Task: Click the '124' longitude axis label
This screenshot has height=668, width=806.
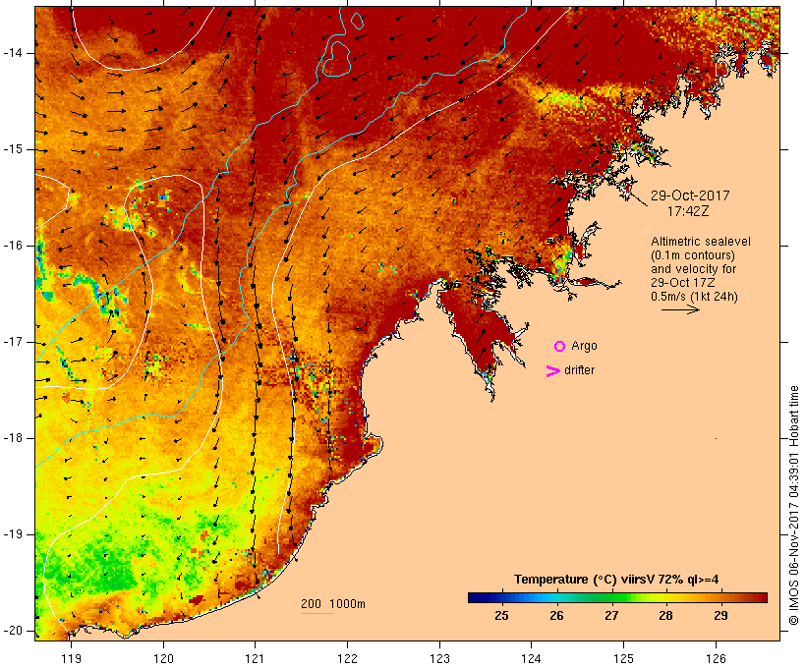Action: [x=532, y=659]
